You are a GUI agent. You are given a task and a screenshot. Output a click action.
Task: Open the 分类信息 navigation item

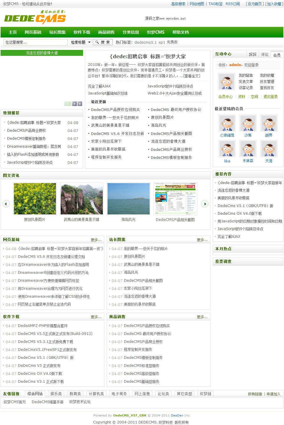pos(131,32)
